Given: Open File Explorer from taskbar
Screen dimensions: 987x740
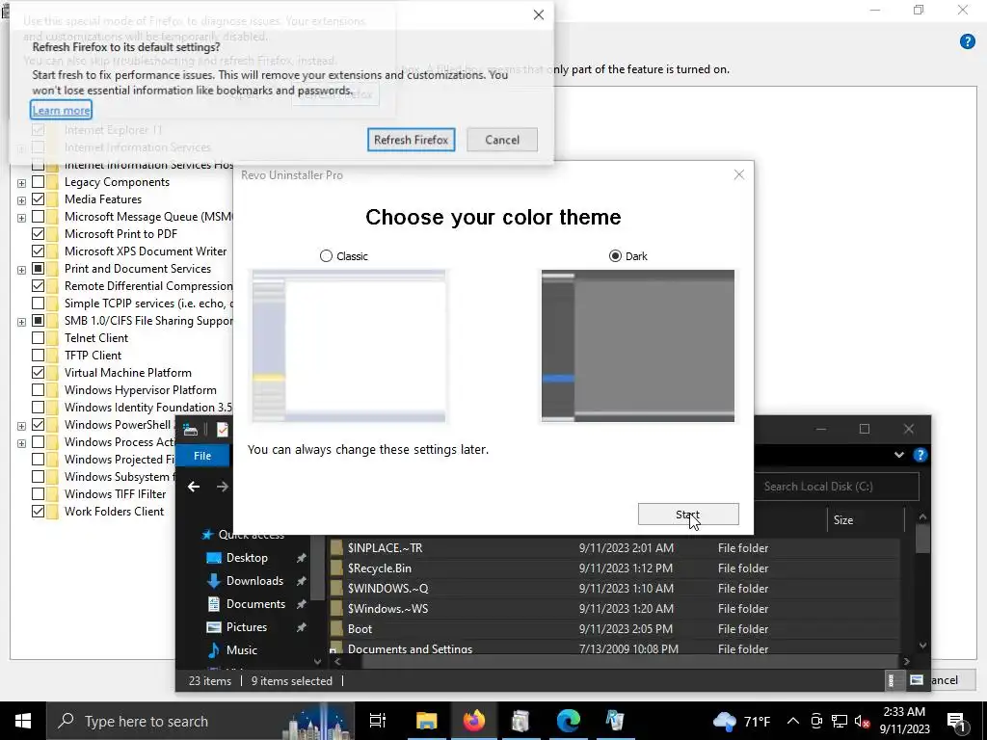Looking at the screenshot, I should click(426, 721).
